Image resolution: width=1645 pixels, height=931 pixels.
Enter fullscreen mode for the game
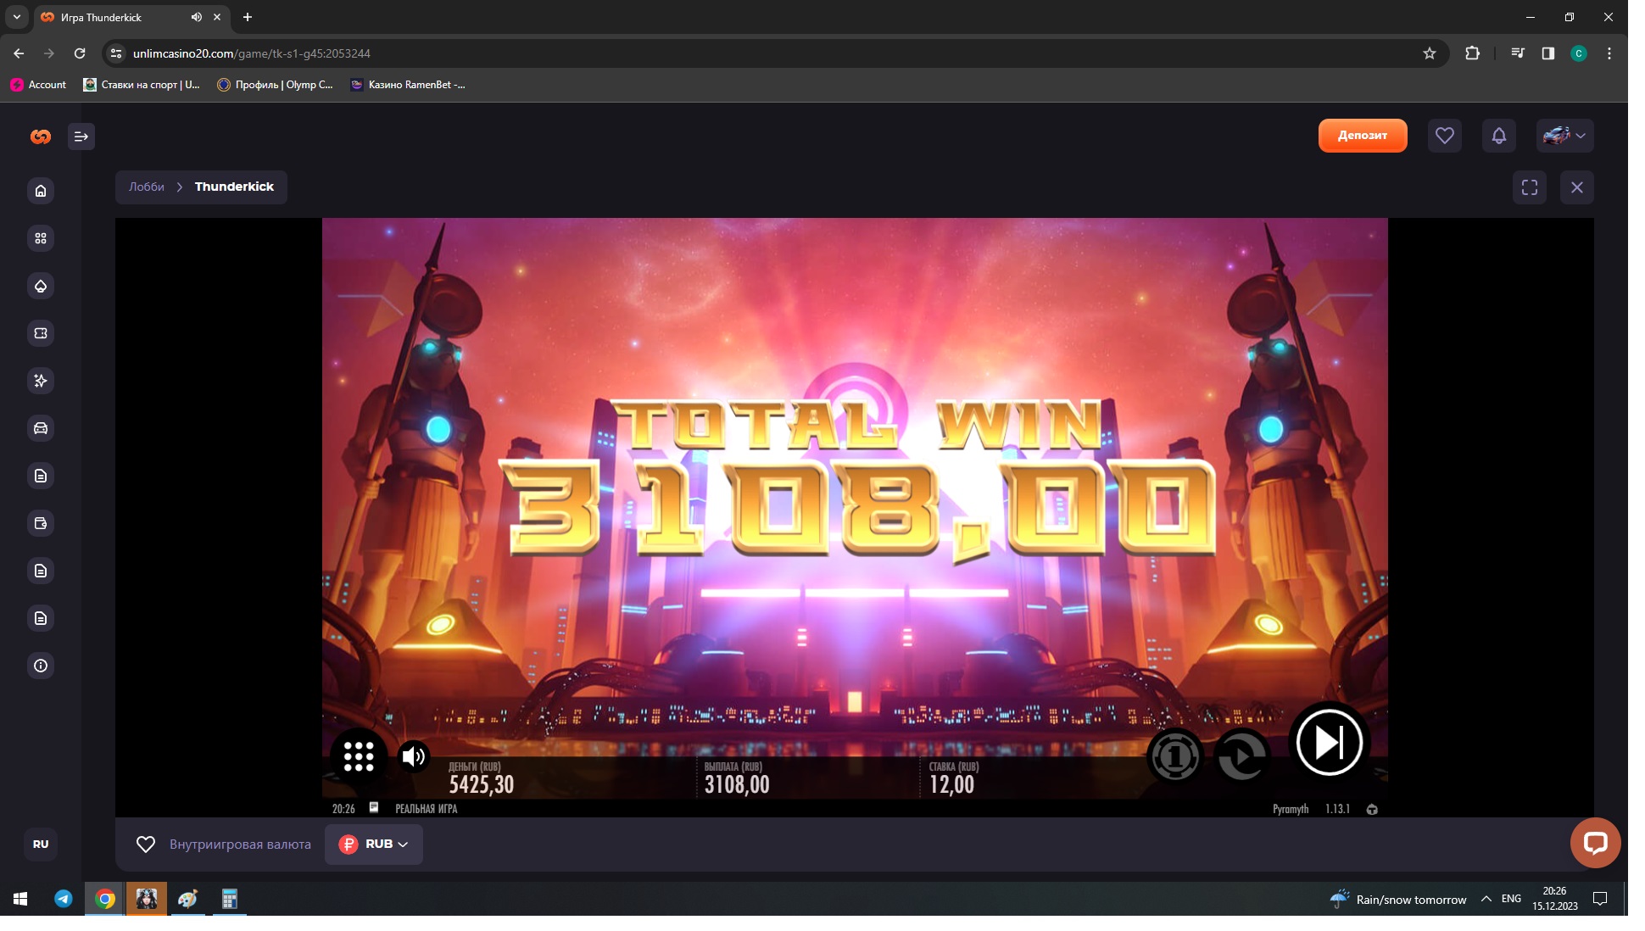(x=1529, y=187)
